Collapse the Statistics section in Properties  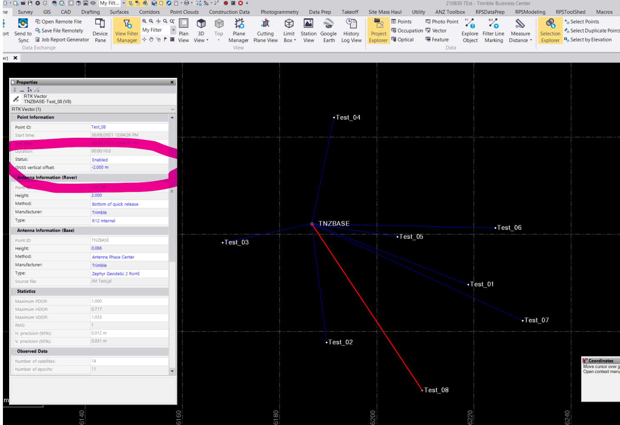14,291
